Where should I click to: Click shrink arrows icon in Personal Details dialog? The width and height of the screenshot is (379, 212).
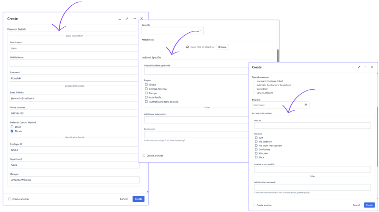pyautogui.click(x=127, y=19)
